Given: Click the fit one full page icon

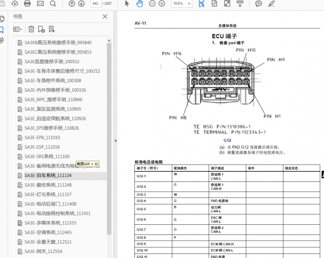Looking at the screenshot, I should point(214,3).
